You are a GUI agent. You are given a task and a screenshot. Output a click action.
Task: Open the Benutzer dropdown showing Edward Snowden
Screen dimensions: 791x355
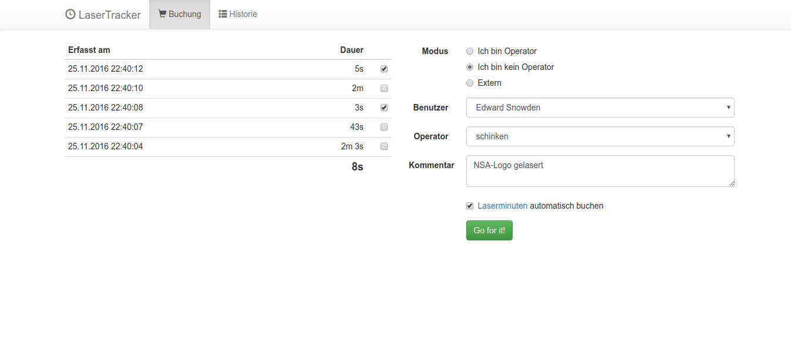600,108
